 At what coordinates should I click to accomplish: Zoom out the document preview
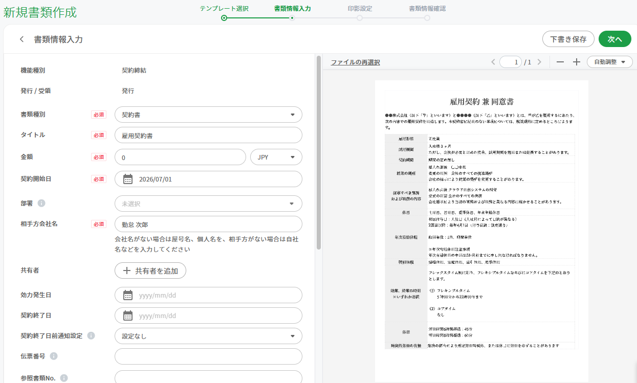[x=560, y=62]
